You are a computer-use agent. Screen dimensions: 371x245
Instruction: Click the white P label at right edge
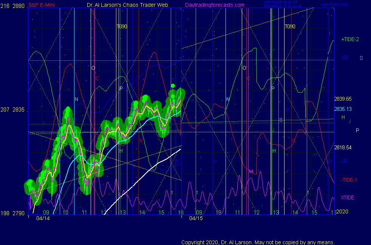coord(357,130)
